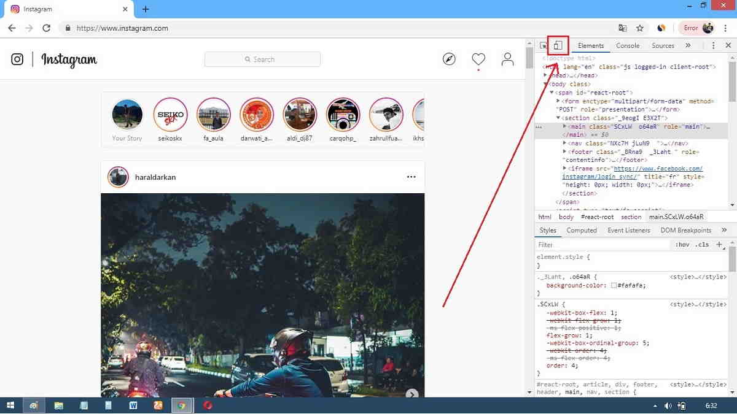Open the style source link for .SCxLW
737x414 pixels.
tap(698, 304)
